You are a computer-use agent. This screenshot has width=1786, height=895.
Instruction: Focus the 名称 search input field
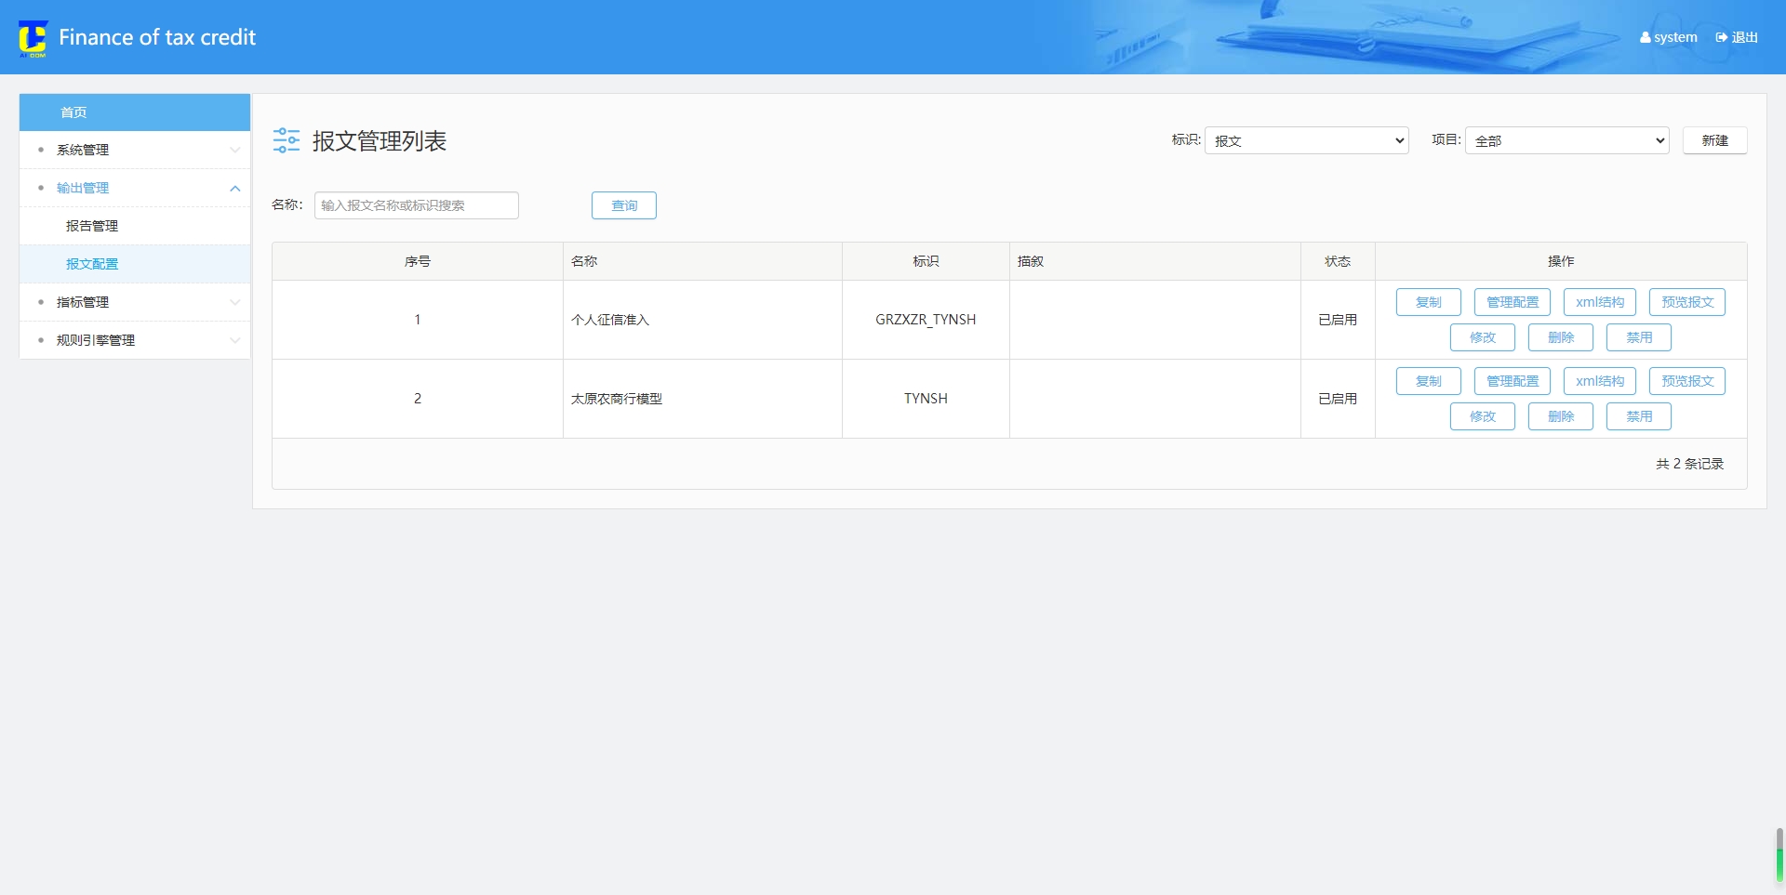(417, 205)
